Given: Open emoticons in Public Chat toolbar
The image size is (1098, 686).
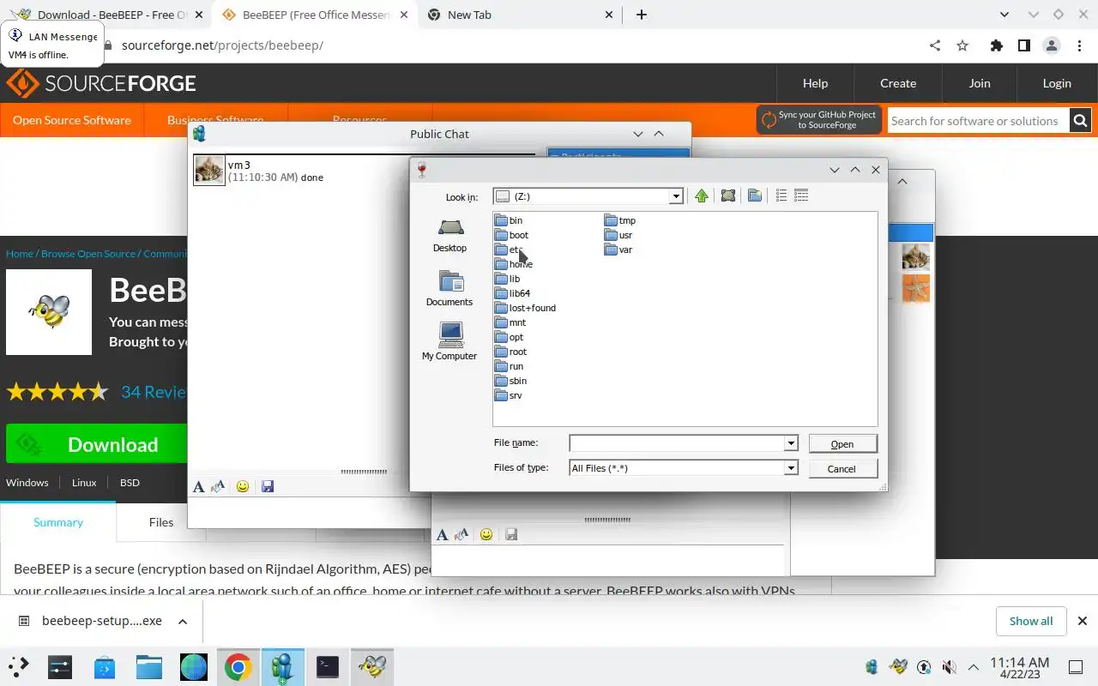Looking at the screenshot, I should pos(243,486).
